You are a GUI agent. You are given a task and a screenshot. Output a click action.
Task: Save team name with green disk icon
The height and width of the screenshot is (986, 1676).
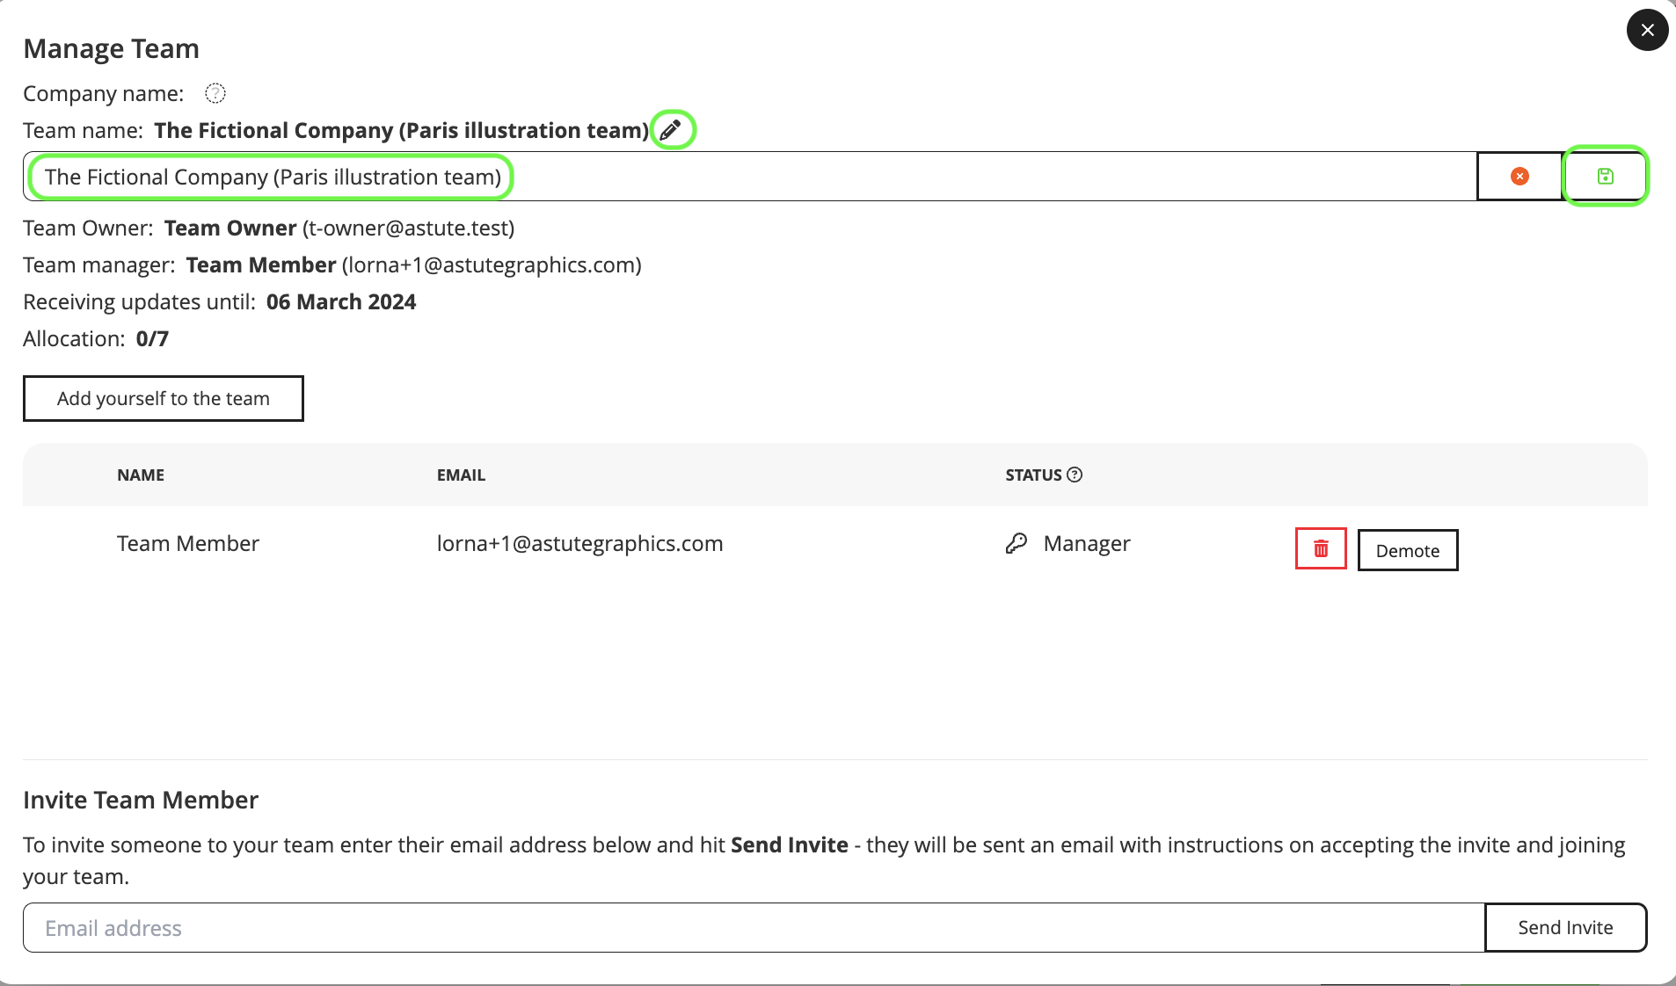(1605, 177)
